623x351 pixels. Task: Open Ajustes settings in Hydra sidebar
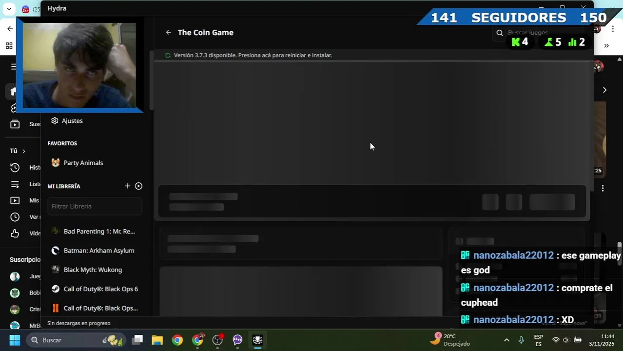[67, 121]
